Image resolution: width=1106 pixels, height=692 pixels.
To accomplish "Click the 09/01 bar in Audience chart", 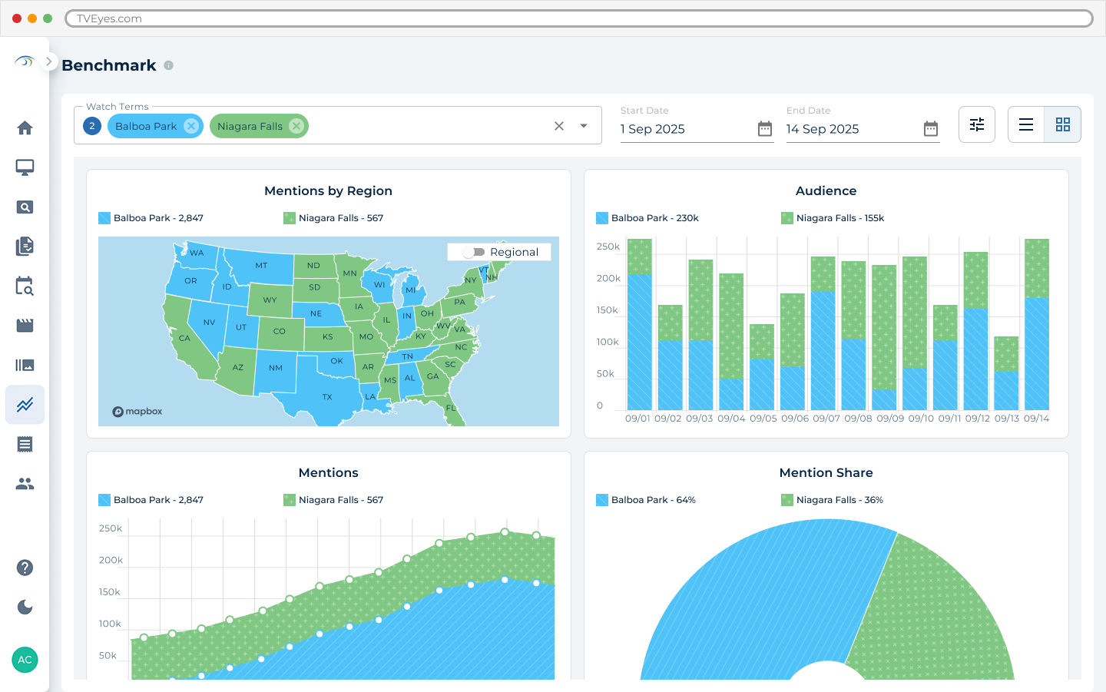I will click(639, 324).
